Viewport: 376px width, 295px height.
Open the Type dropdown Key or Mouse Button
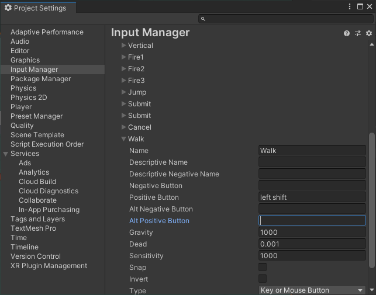(x=312, y=290)
